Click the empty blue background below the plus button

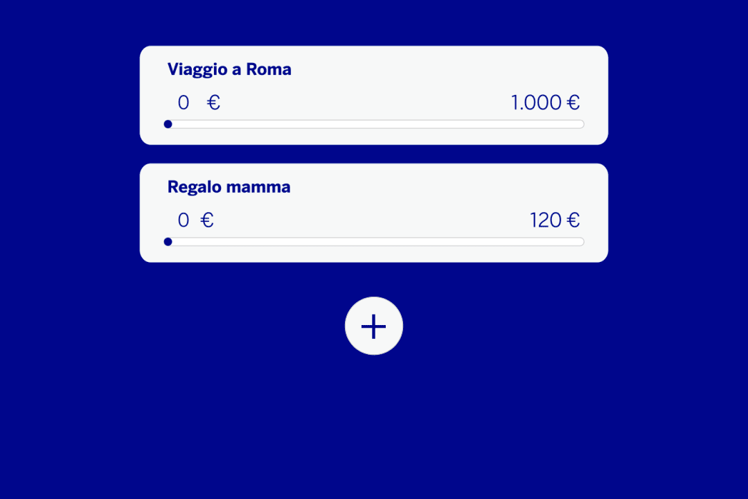(374, 430)
